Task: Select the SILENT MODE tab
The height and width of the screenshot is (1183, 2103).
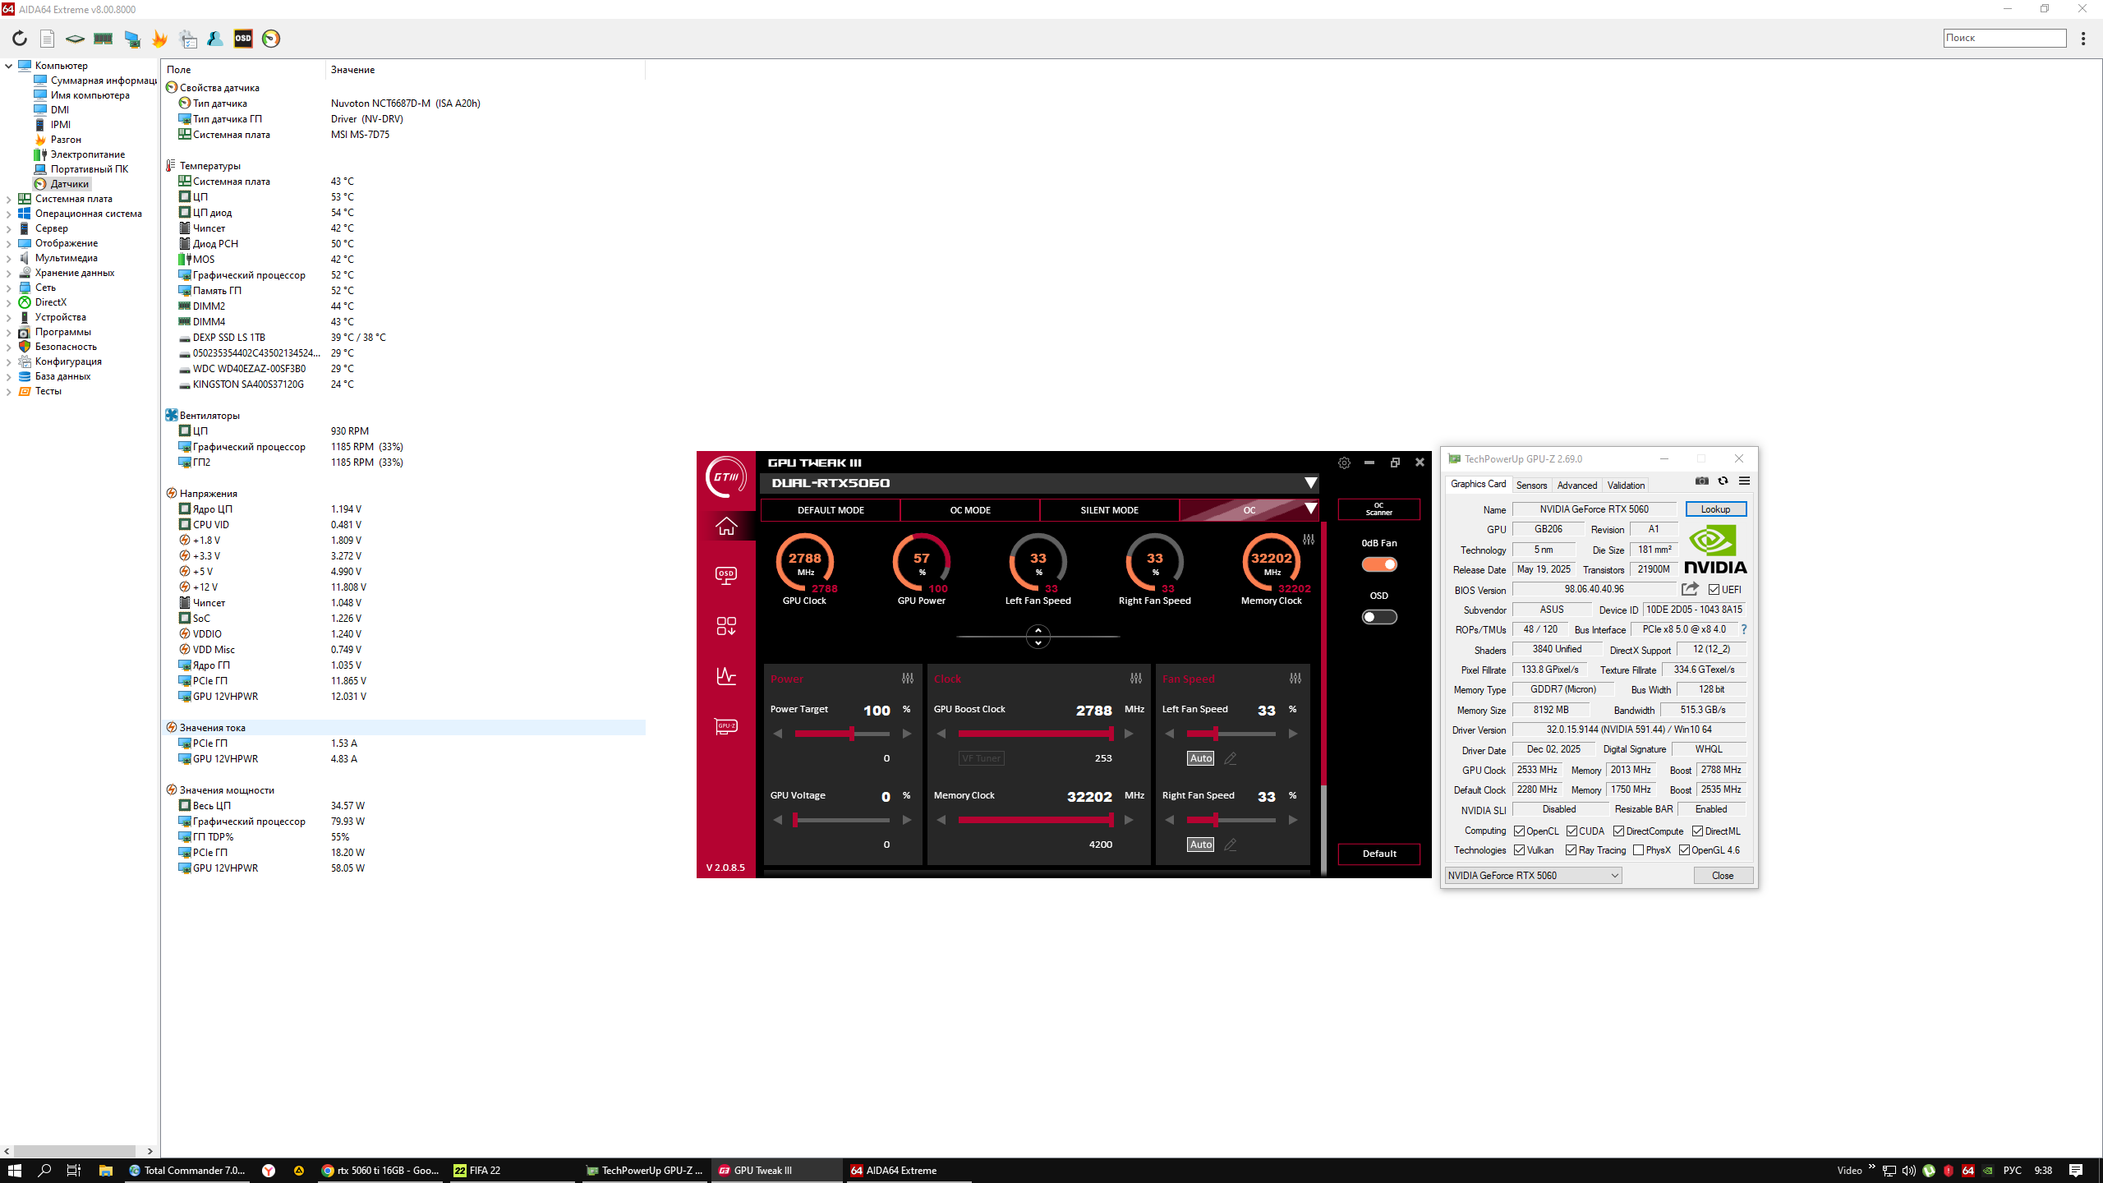Action: 1109,510
